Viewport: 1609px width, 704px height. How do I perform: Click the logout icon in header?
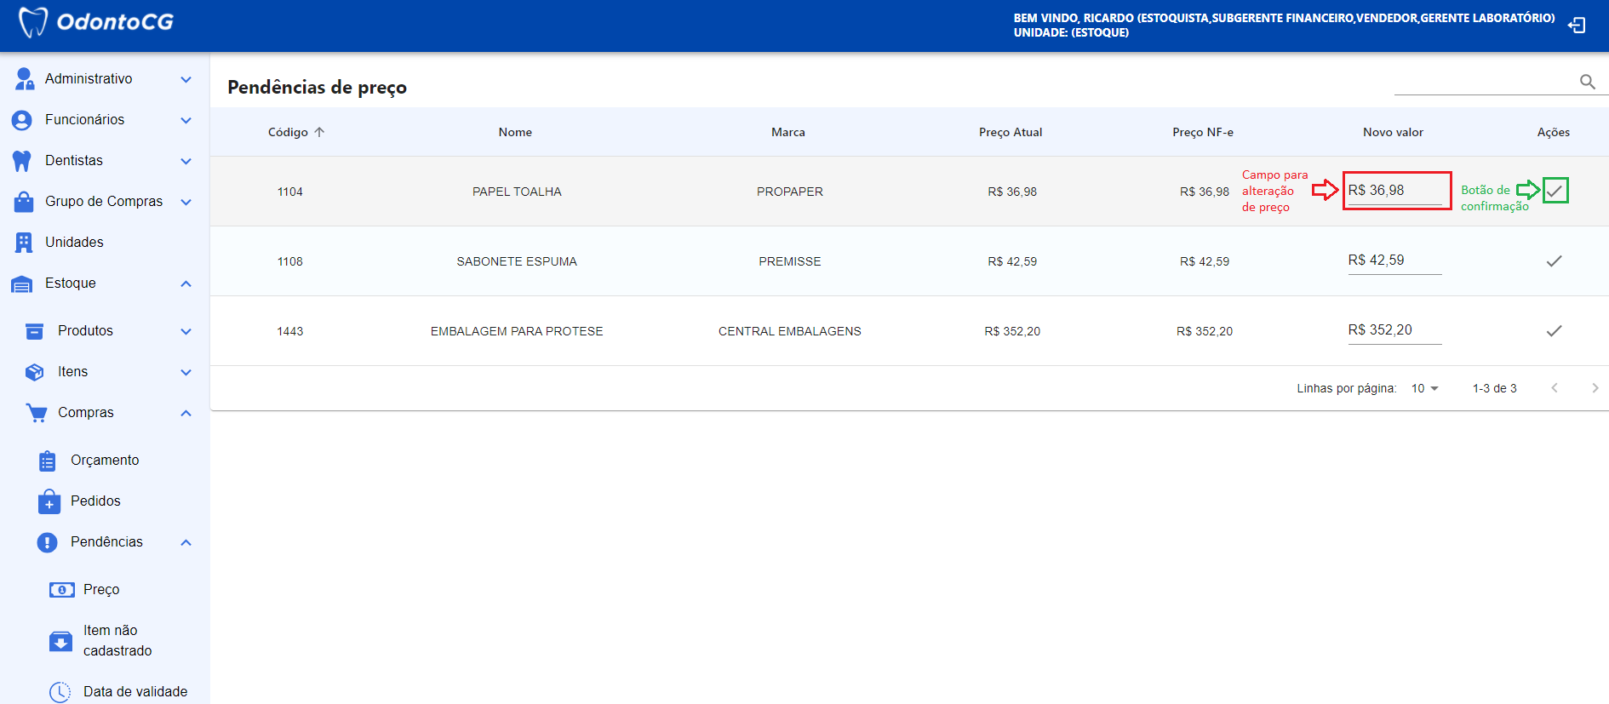1577,26
